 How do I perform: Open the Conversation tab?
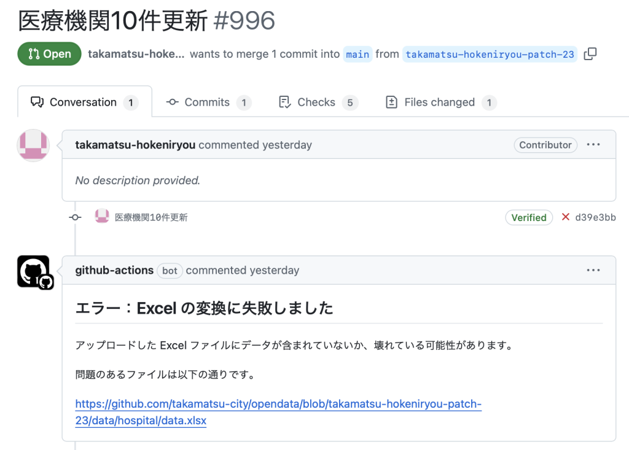point(85,103)
